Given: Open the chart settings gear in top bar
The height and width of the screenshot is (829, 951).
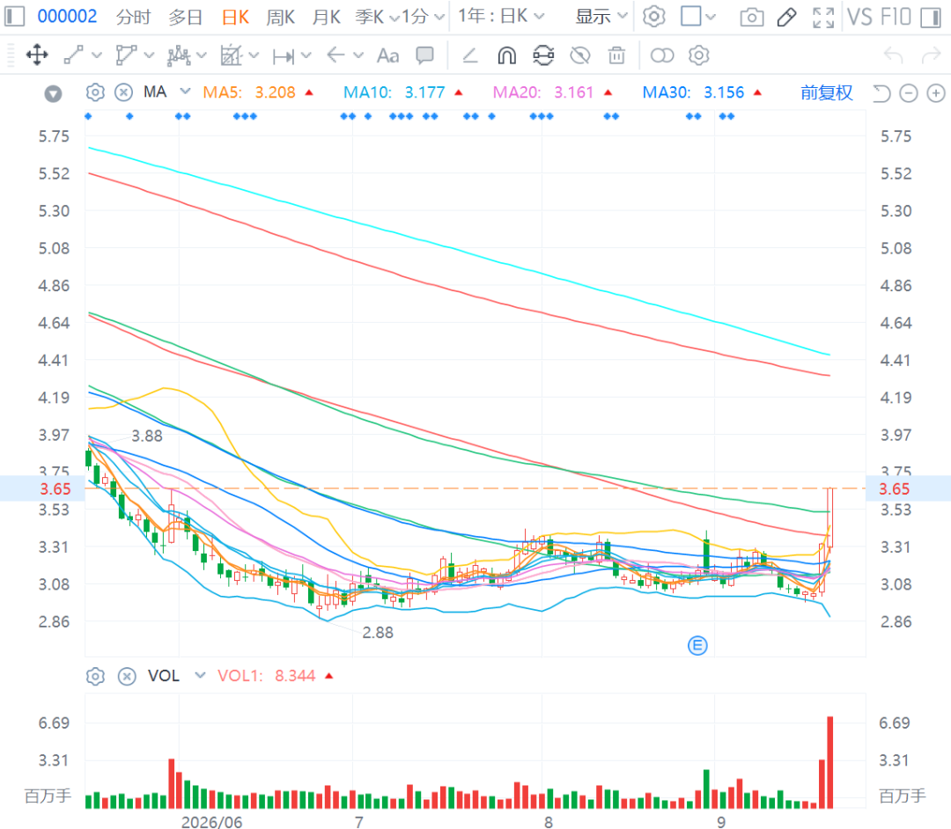Looking at the screenshot, I should 653,17.
